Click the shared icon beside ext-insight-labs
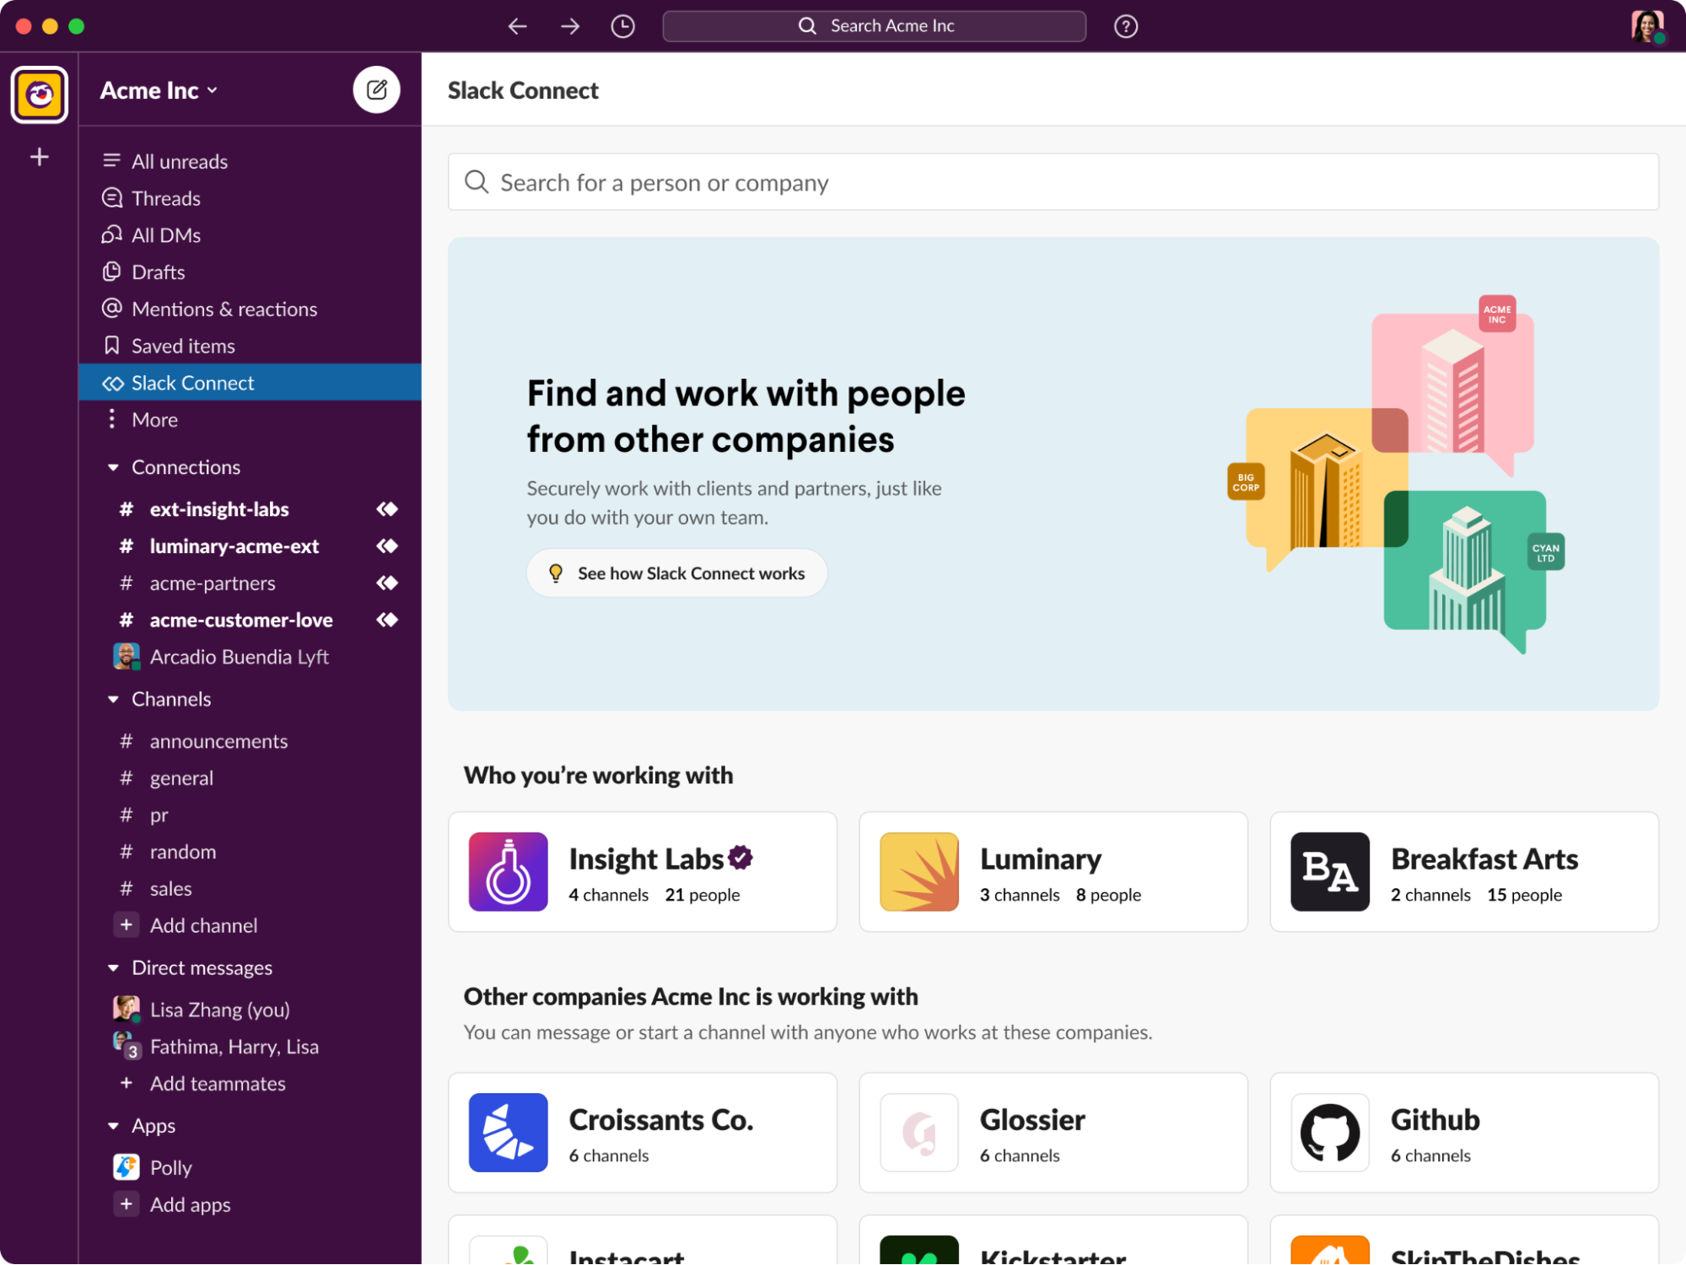Viewport: 1686px width, 1265px height. click(387, 509)
